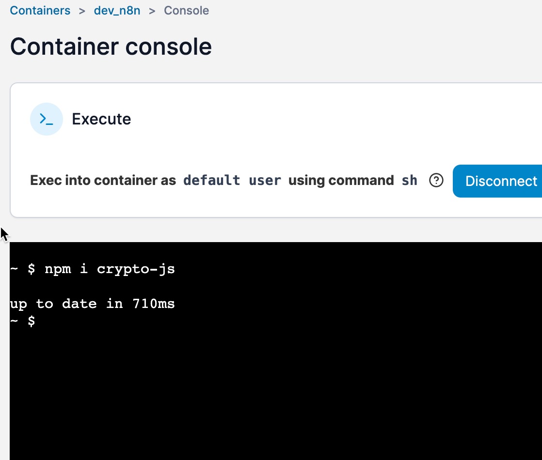Screen dimensions: 542x460
Task: Click the Exec into container as label
Action: tap(103, 180)
